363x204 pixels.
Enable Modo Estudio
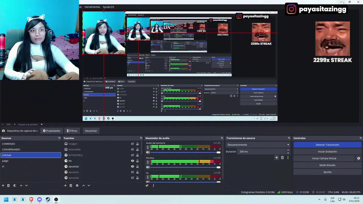point(327,165)
